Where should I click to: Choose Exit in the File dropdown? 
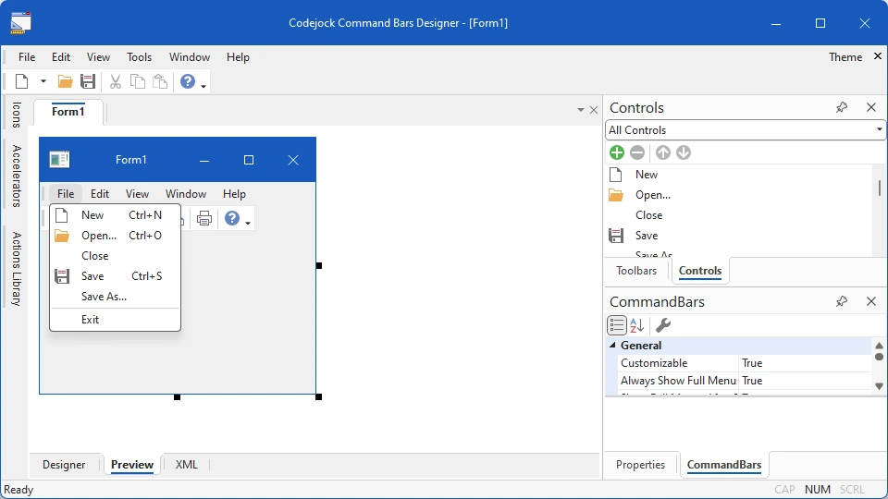coord(115,319)
